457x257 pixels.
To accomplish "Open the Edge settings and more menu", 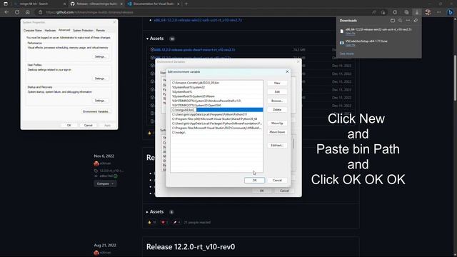I will (x=439, y=12).
